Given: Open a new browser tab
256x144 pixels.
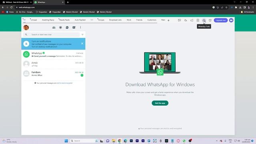Looking at the screenshot, I should click(x=68, y=2).
